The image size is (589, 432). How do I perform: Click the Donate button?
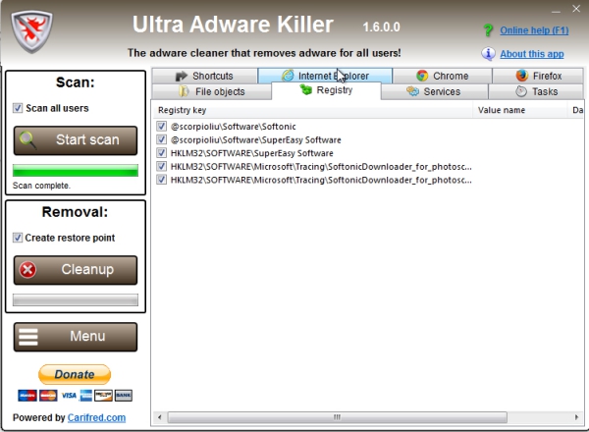pyautogui.click(x=75, y=374)
